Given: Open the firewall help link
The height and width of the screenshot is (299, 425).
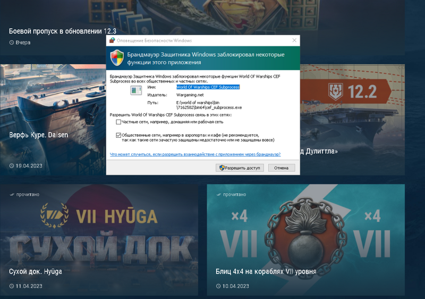Looking at the screenshot, I should (195, 154).
